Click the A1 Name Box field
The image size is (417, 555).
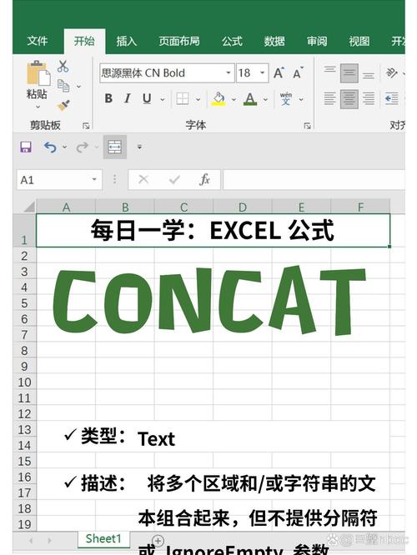[59, 180]
